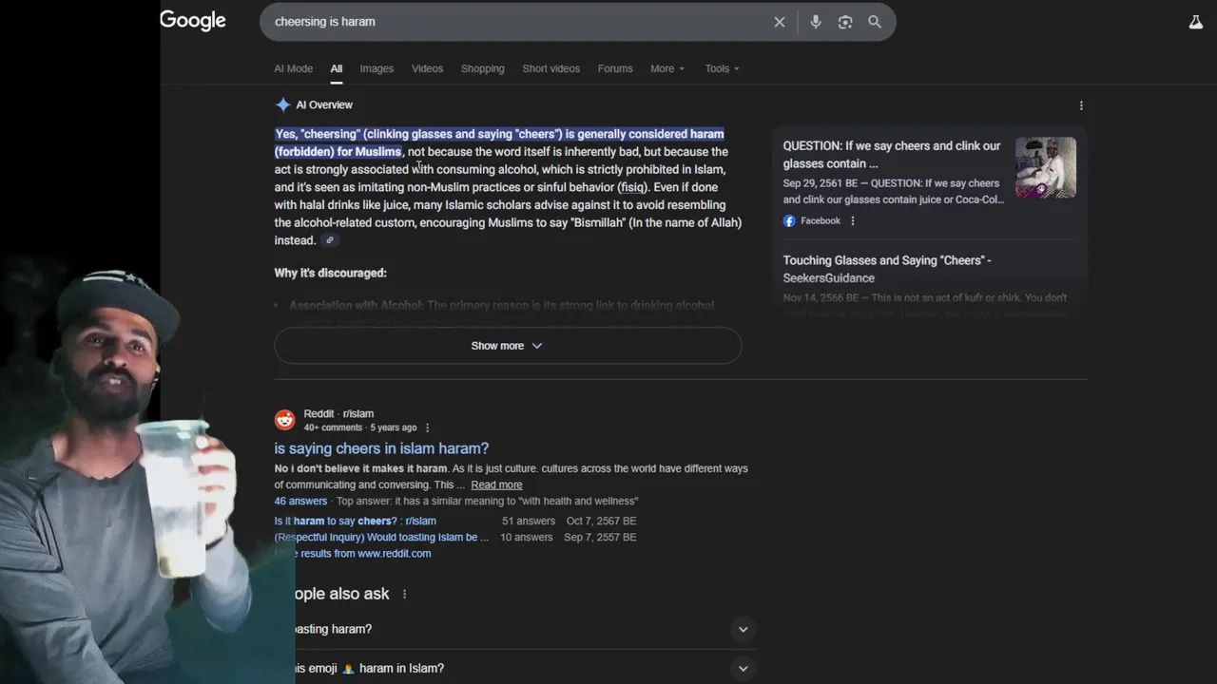The width and height of the screenshot is (1217, 684).
Task: Click "40+ comments · 5 years ago" text
Action: [x=360, y=427]
